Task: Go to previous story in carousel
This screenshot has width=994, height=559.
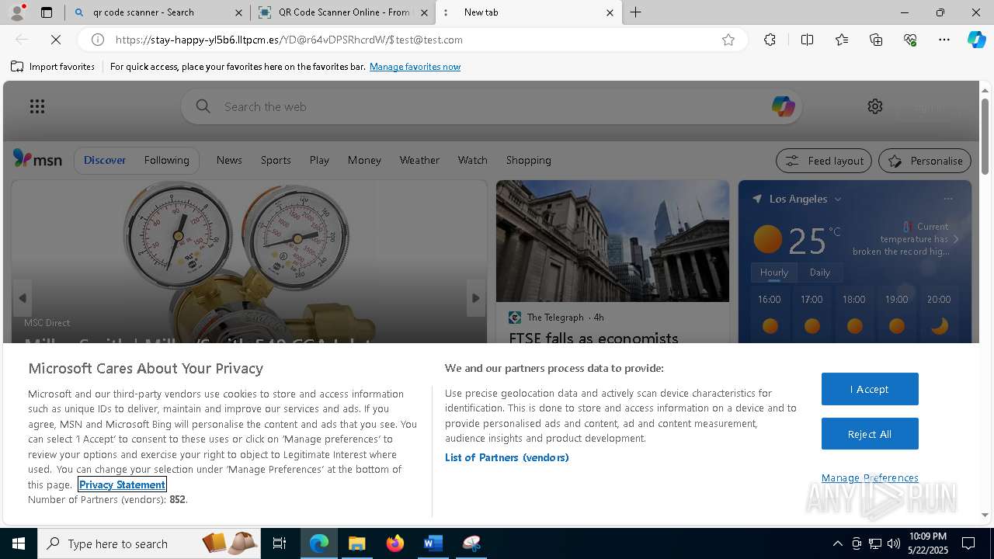Action: click(23, 298)
